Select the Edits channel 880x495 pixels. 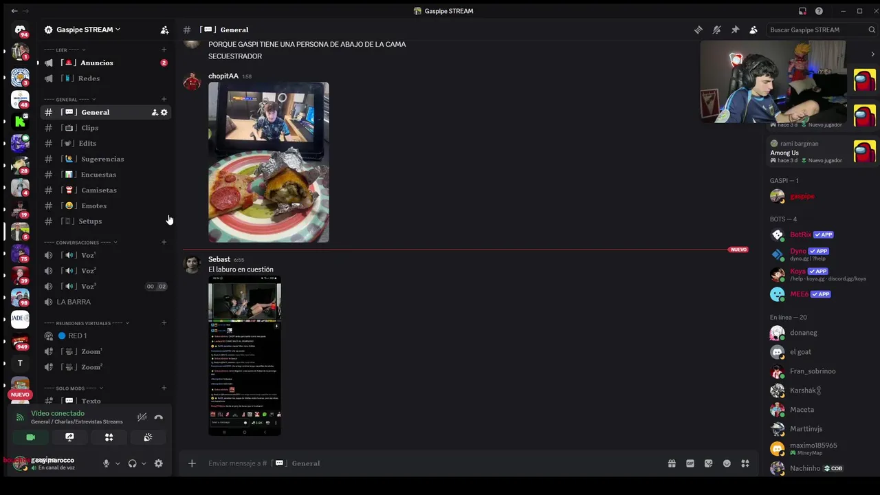105,143
